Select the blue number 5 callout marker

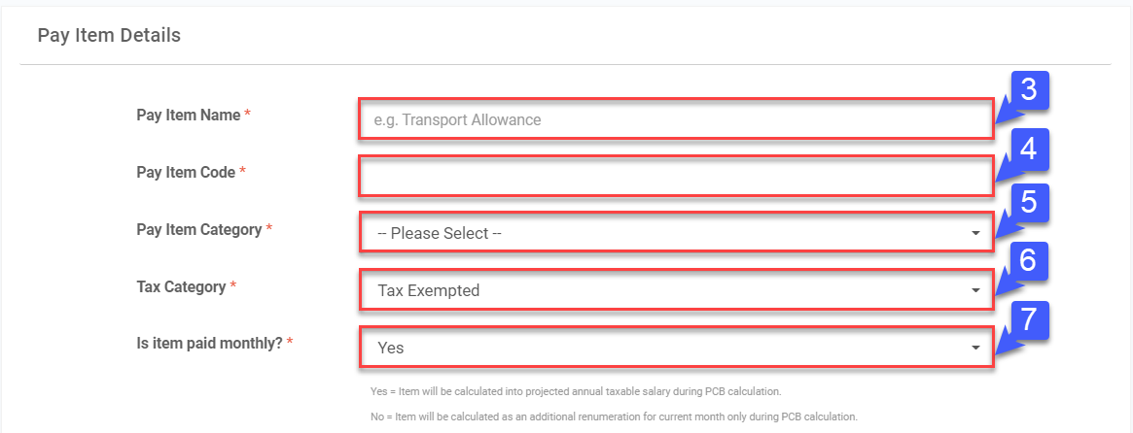tap(1029, 204)
